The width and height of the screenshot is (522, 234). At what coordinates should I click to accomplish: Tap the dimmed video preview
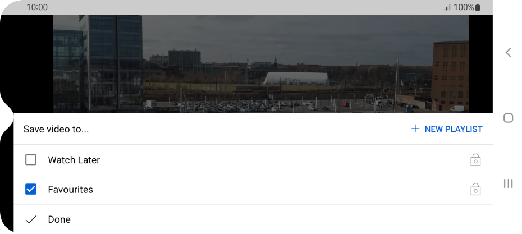[261, 63]
